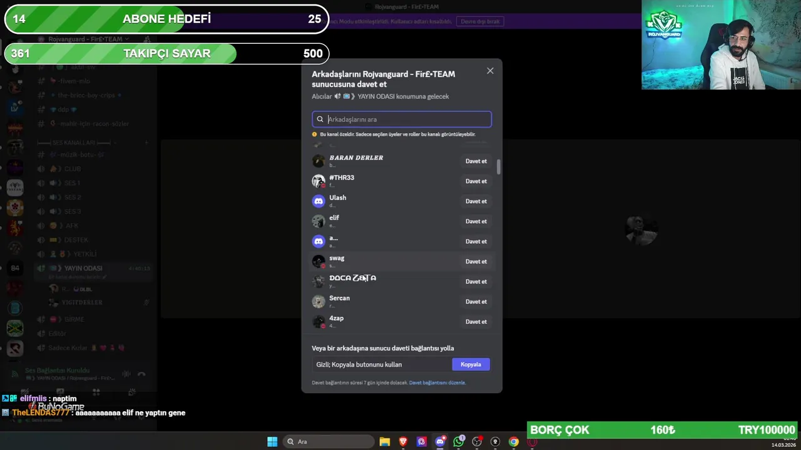Disconnect from voice with hang-up icon
801x450 pixels.
click(x=141, y=374)
